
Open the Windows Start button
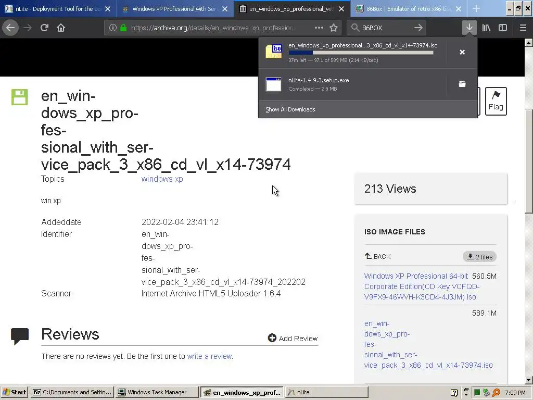tap(14, 392)
